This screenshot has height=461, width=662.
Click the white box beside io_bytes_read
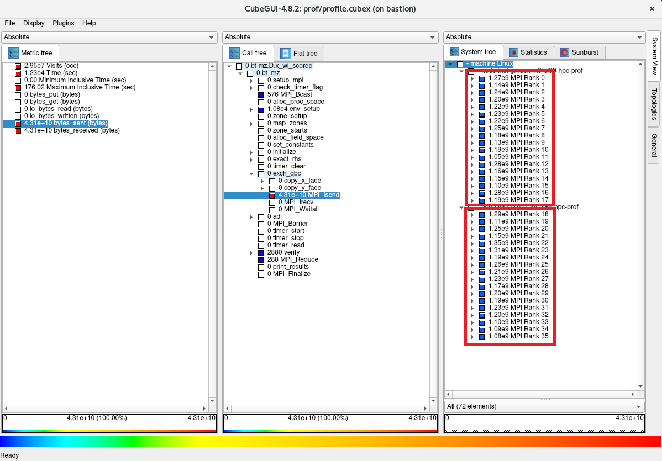18,109
